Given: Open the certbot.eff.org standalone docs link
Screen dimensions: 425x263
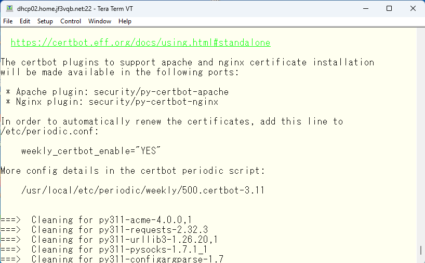Looking at the screenshot, I should click(140, 43).
